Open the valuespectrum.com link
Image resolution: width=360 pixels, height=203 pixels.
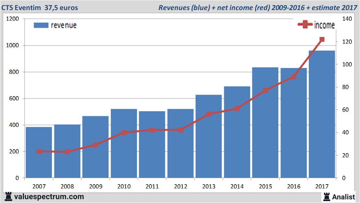pyautogui.click(x=49, y=197)
